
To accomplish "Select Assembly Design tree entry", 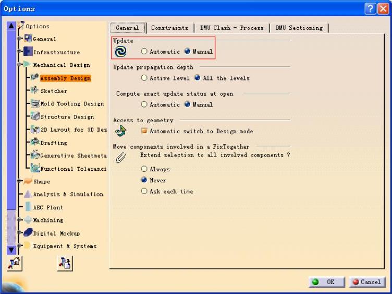I will coord(66,78).
